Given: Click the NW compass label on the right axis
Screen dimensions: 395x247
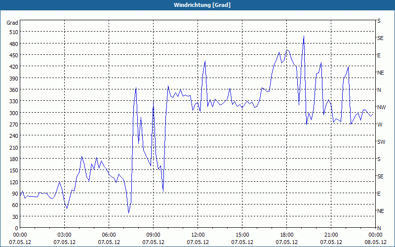Looking at the screenshot, I should coord(381,107).
